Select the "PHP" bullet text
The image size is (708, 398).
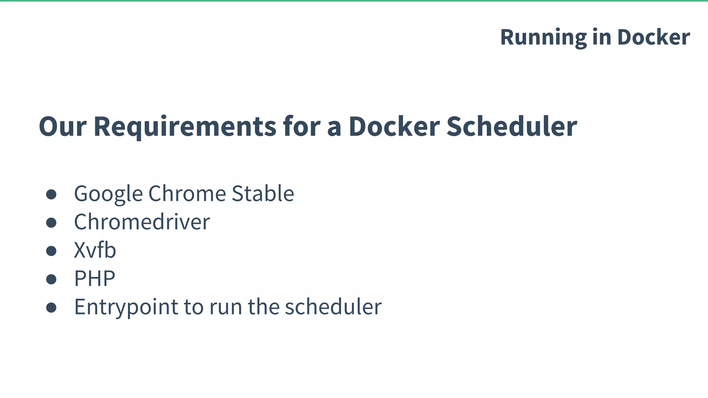pos(94,278)
